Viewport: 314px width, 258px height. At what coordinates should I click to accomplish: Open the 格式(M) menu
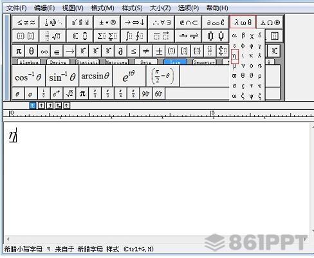(x=102, y=8)
